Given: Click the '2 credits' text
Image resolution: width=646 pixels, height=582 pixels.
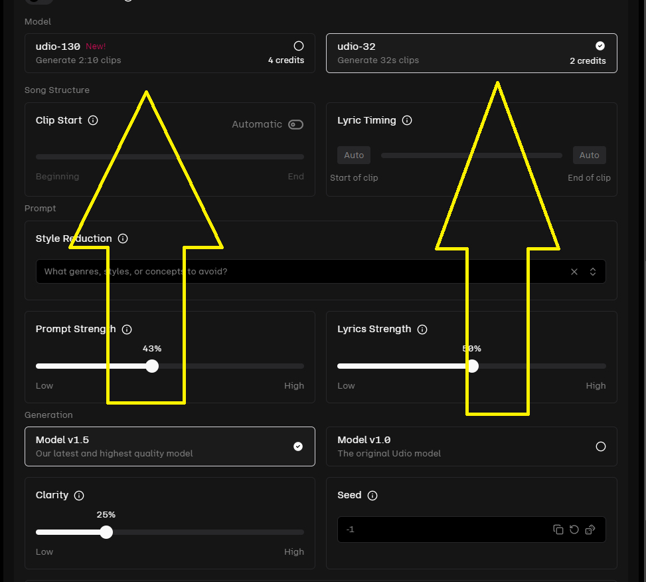Looking at the screenshot, I should click(588, 61).
